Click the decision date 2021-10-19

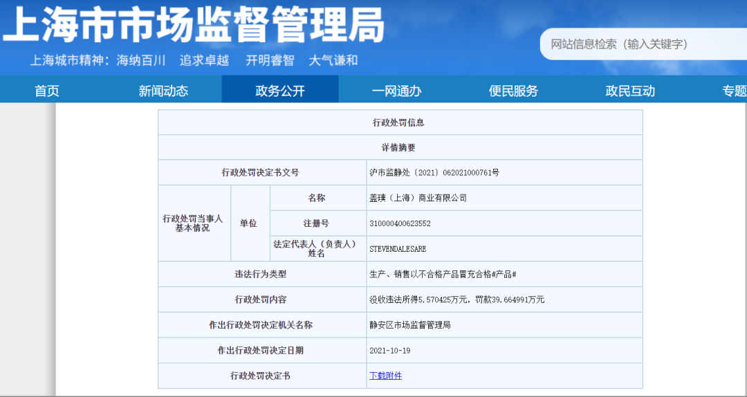click(x=390, y=350)
